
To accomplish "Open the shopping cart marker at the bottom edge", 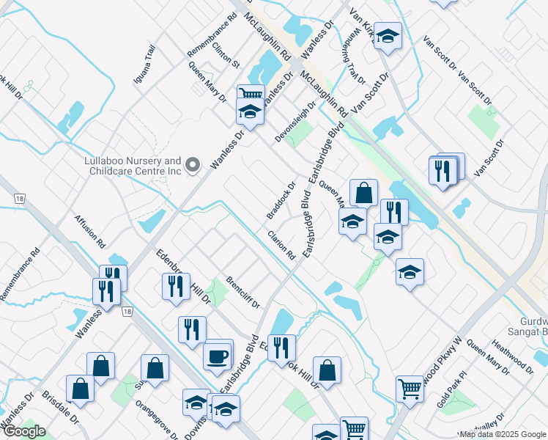I will click(354, 428).
